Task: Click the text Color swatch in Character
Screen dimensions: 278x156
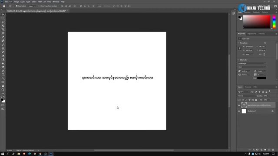Action: (x=261, y=78)
